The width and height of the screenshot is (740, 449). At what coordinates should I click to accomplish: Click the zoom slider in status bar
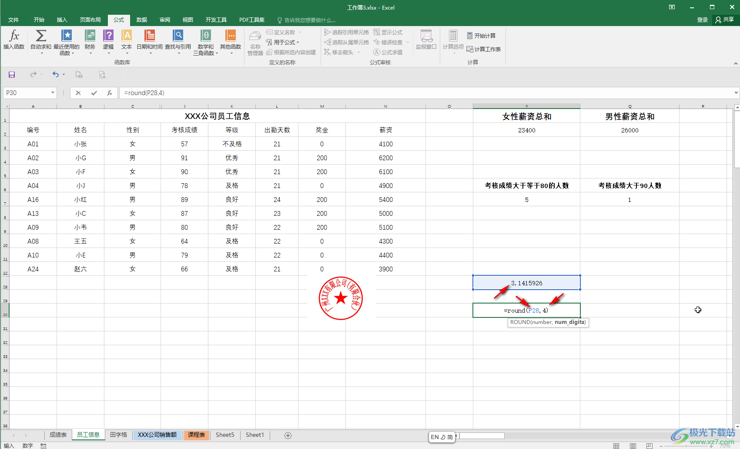[686, 446]
